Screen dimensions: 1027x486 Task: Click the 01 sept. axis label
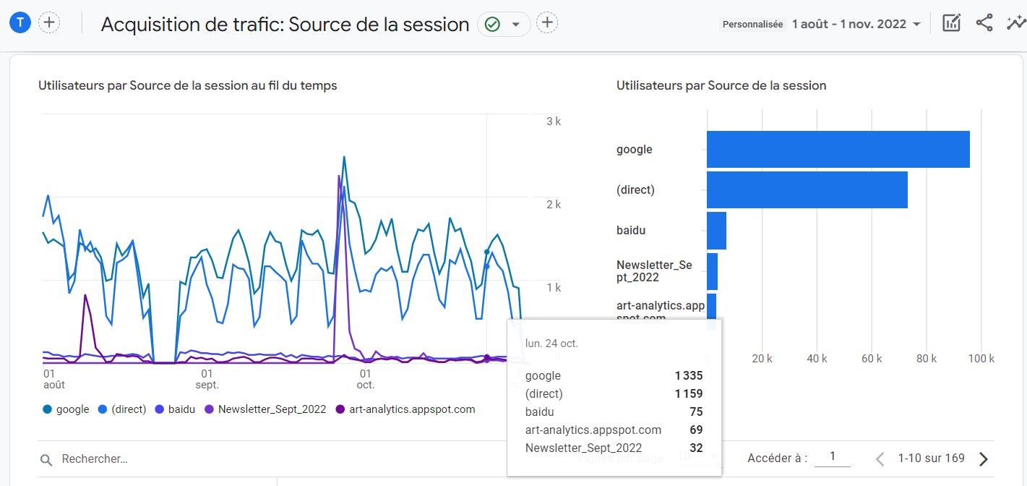(x=207, y=379)
